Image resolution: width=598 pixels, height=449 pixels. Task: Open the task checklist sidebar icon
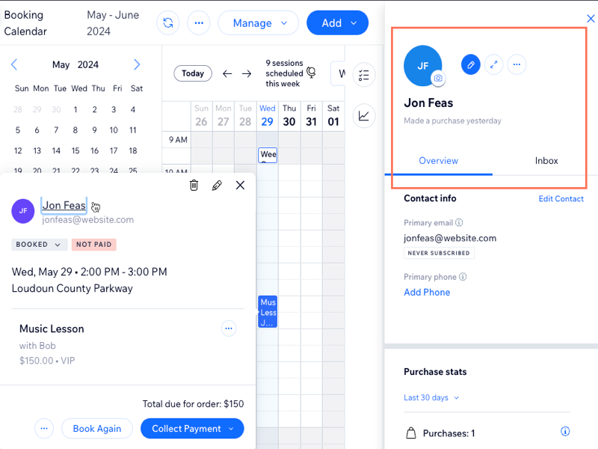pyautogui.click(x=363, y=75)
